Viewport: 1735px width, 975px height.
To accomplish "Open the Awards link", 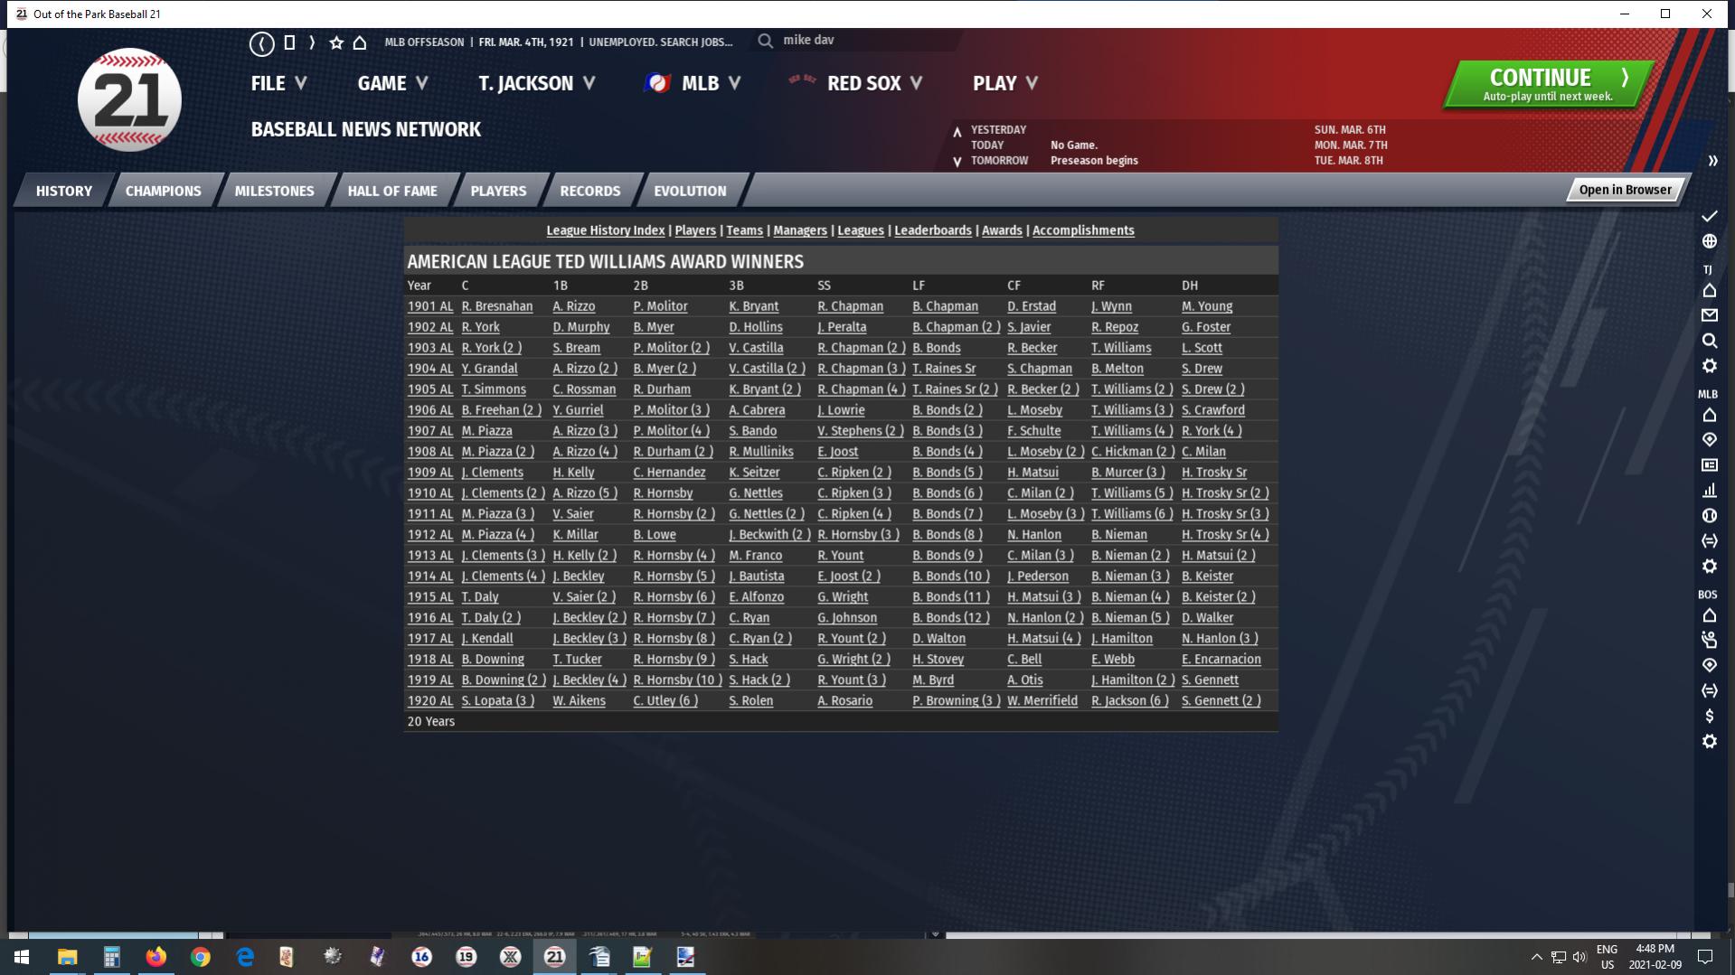I will 1002,230.
